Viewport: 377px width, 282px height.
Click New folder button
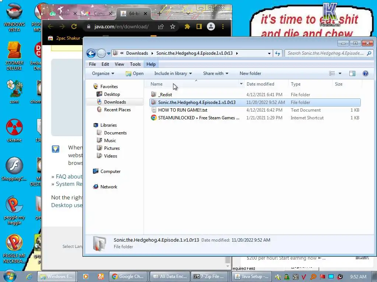(x=250, y=73)
